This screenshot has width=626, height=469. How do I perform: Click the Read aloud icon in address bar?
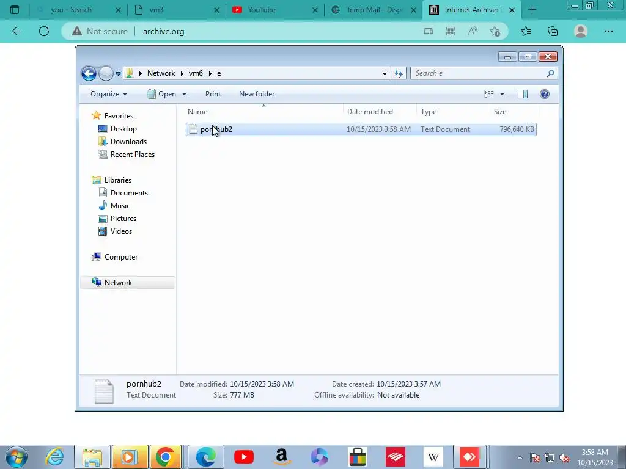click(473, 32)
